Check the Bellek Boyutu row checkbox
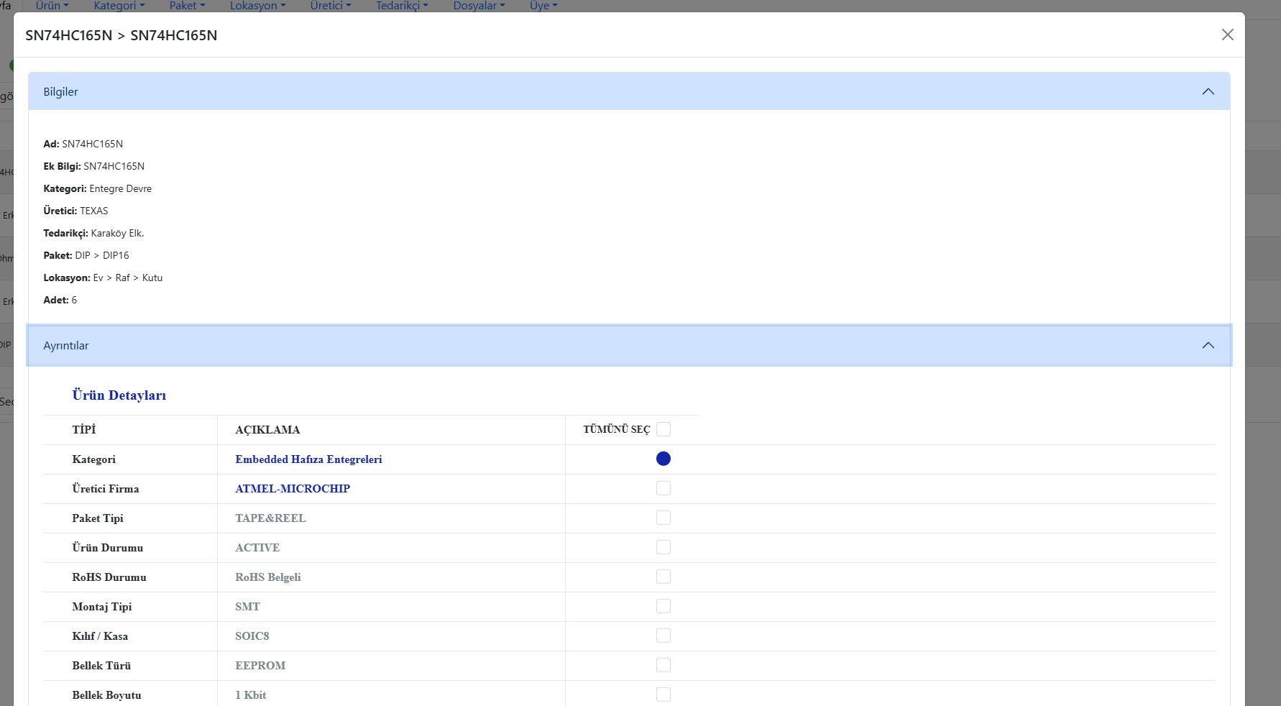The image size is (1281, 706). [663, 694]
